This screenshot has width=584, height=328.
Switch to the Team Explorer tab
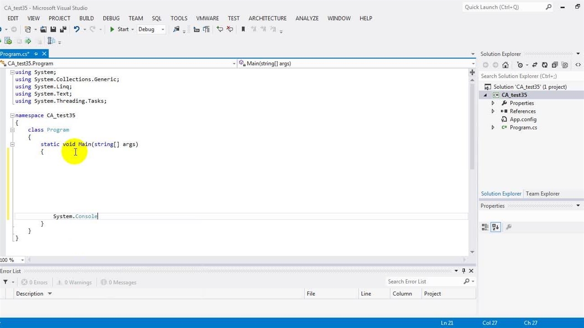point(542,194)
